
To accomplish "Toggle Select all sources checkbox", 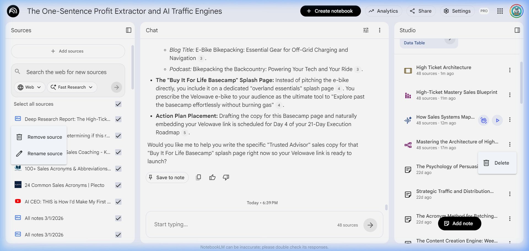I will [x=118, y=104].
